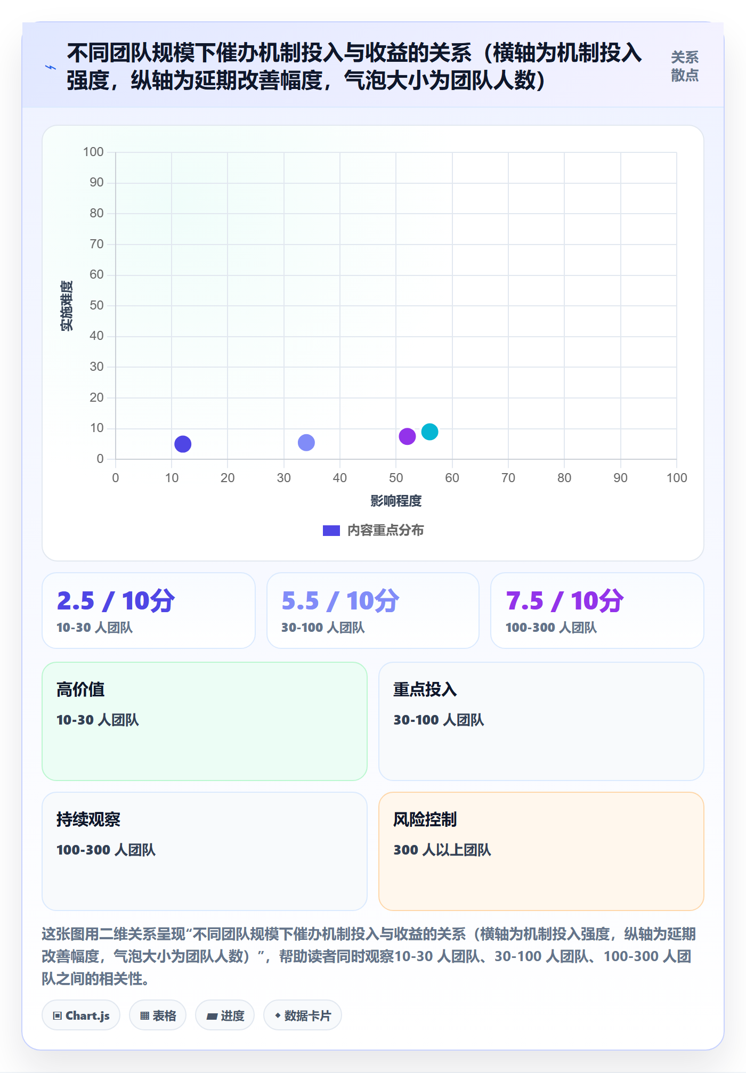Click the 2.5 / 10分 score value
Image resolution: width=746 pixels, height=1073 pixels.
point(116,601)
